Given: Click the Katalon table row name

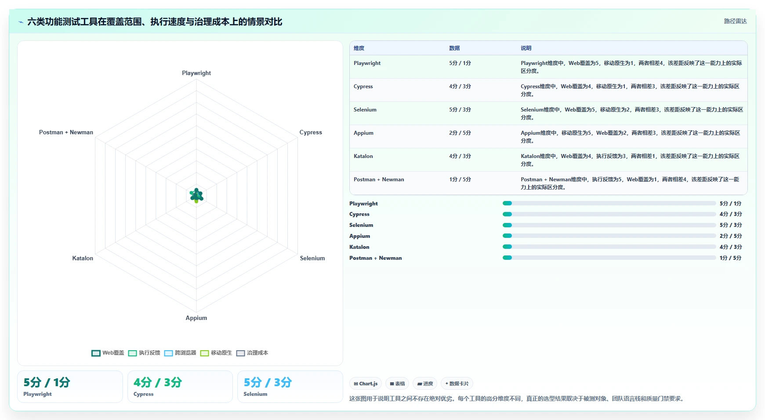Looking at the screenshot, I should 363,156.
